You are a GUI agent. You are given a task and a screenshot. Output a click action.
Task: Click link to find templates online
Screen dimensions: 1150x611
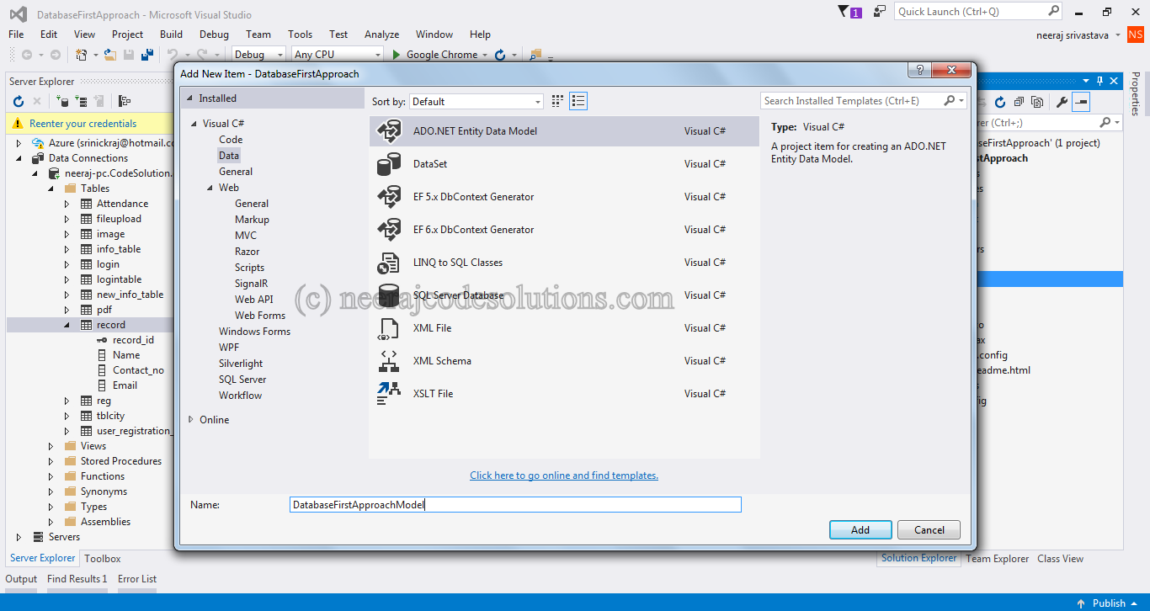[564, 476]
